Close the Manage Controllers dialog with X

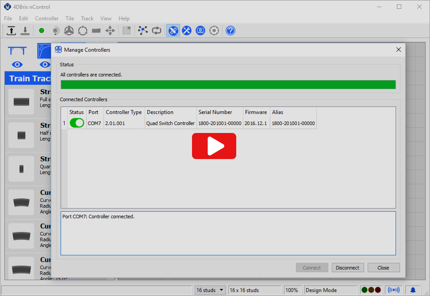399,49
